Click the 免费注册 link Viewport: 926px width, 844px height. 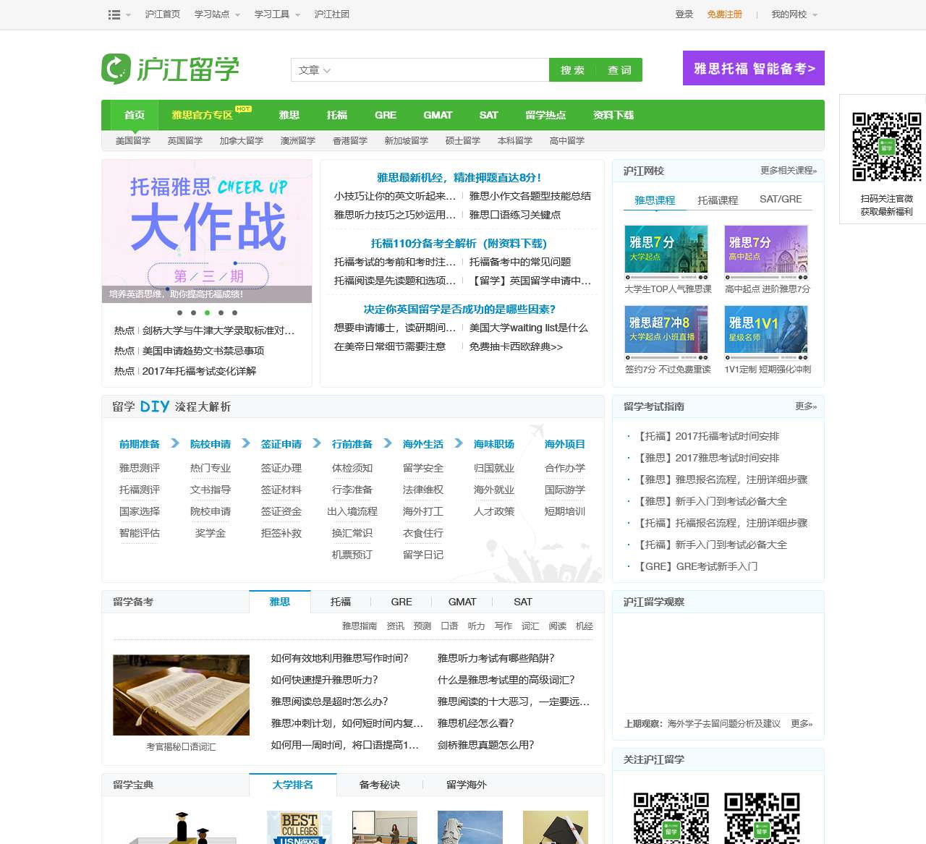pos(724,14)
